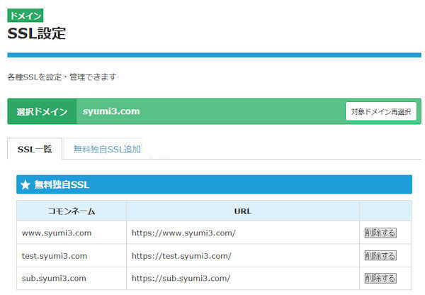Select the test.syumi3.com common name cell
Image resolution: width=425 pixels, height=295 pixels.
point(55,255)
